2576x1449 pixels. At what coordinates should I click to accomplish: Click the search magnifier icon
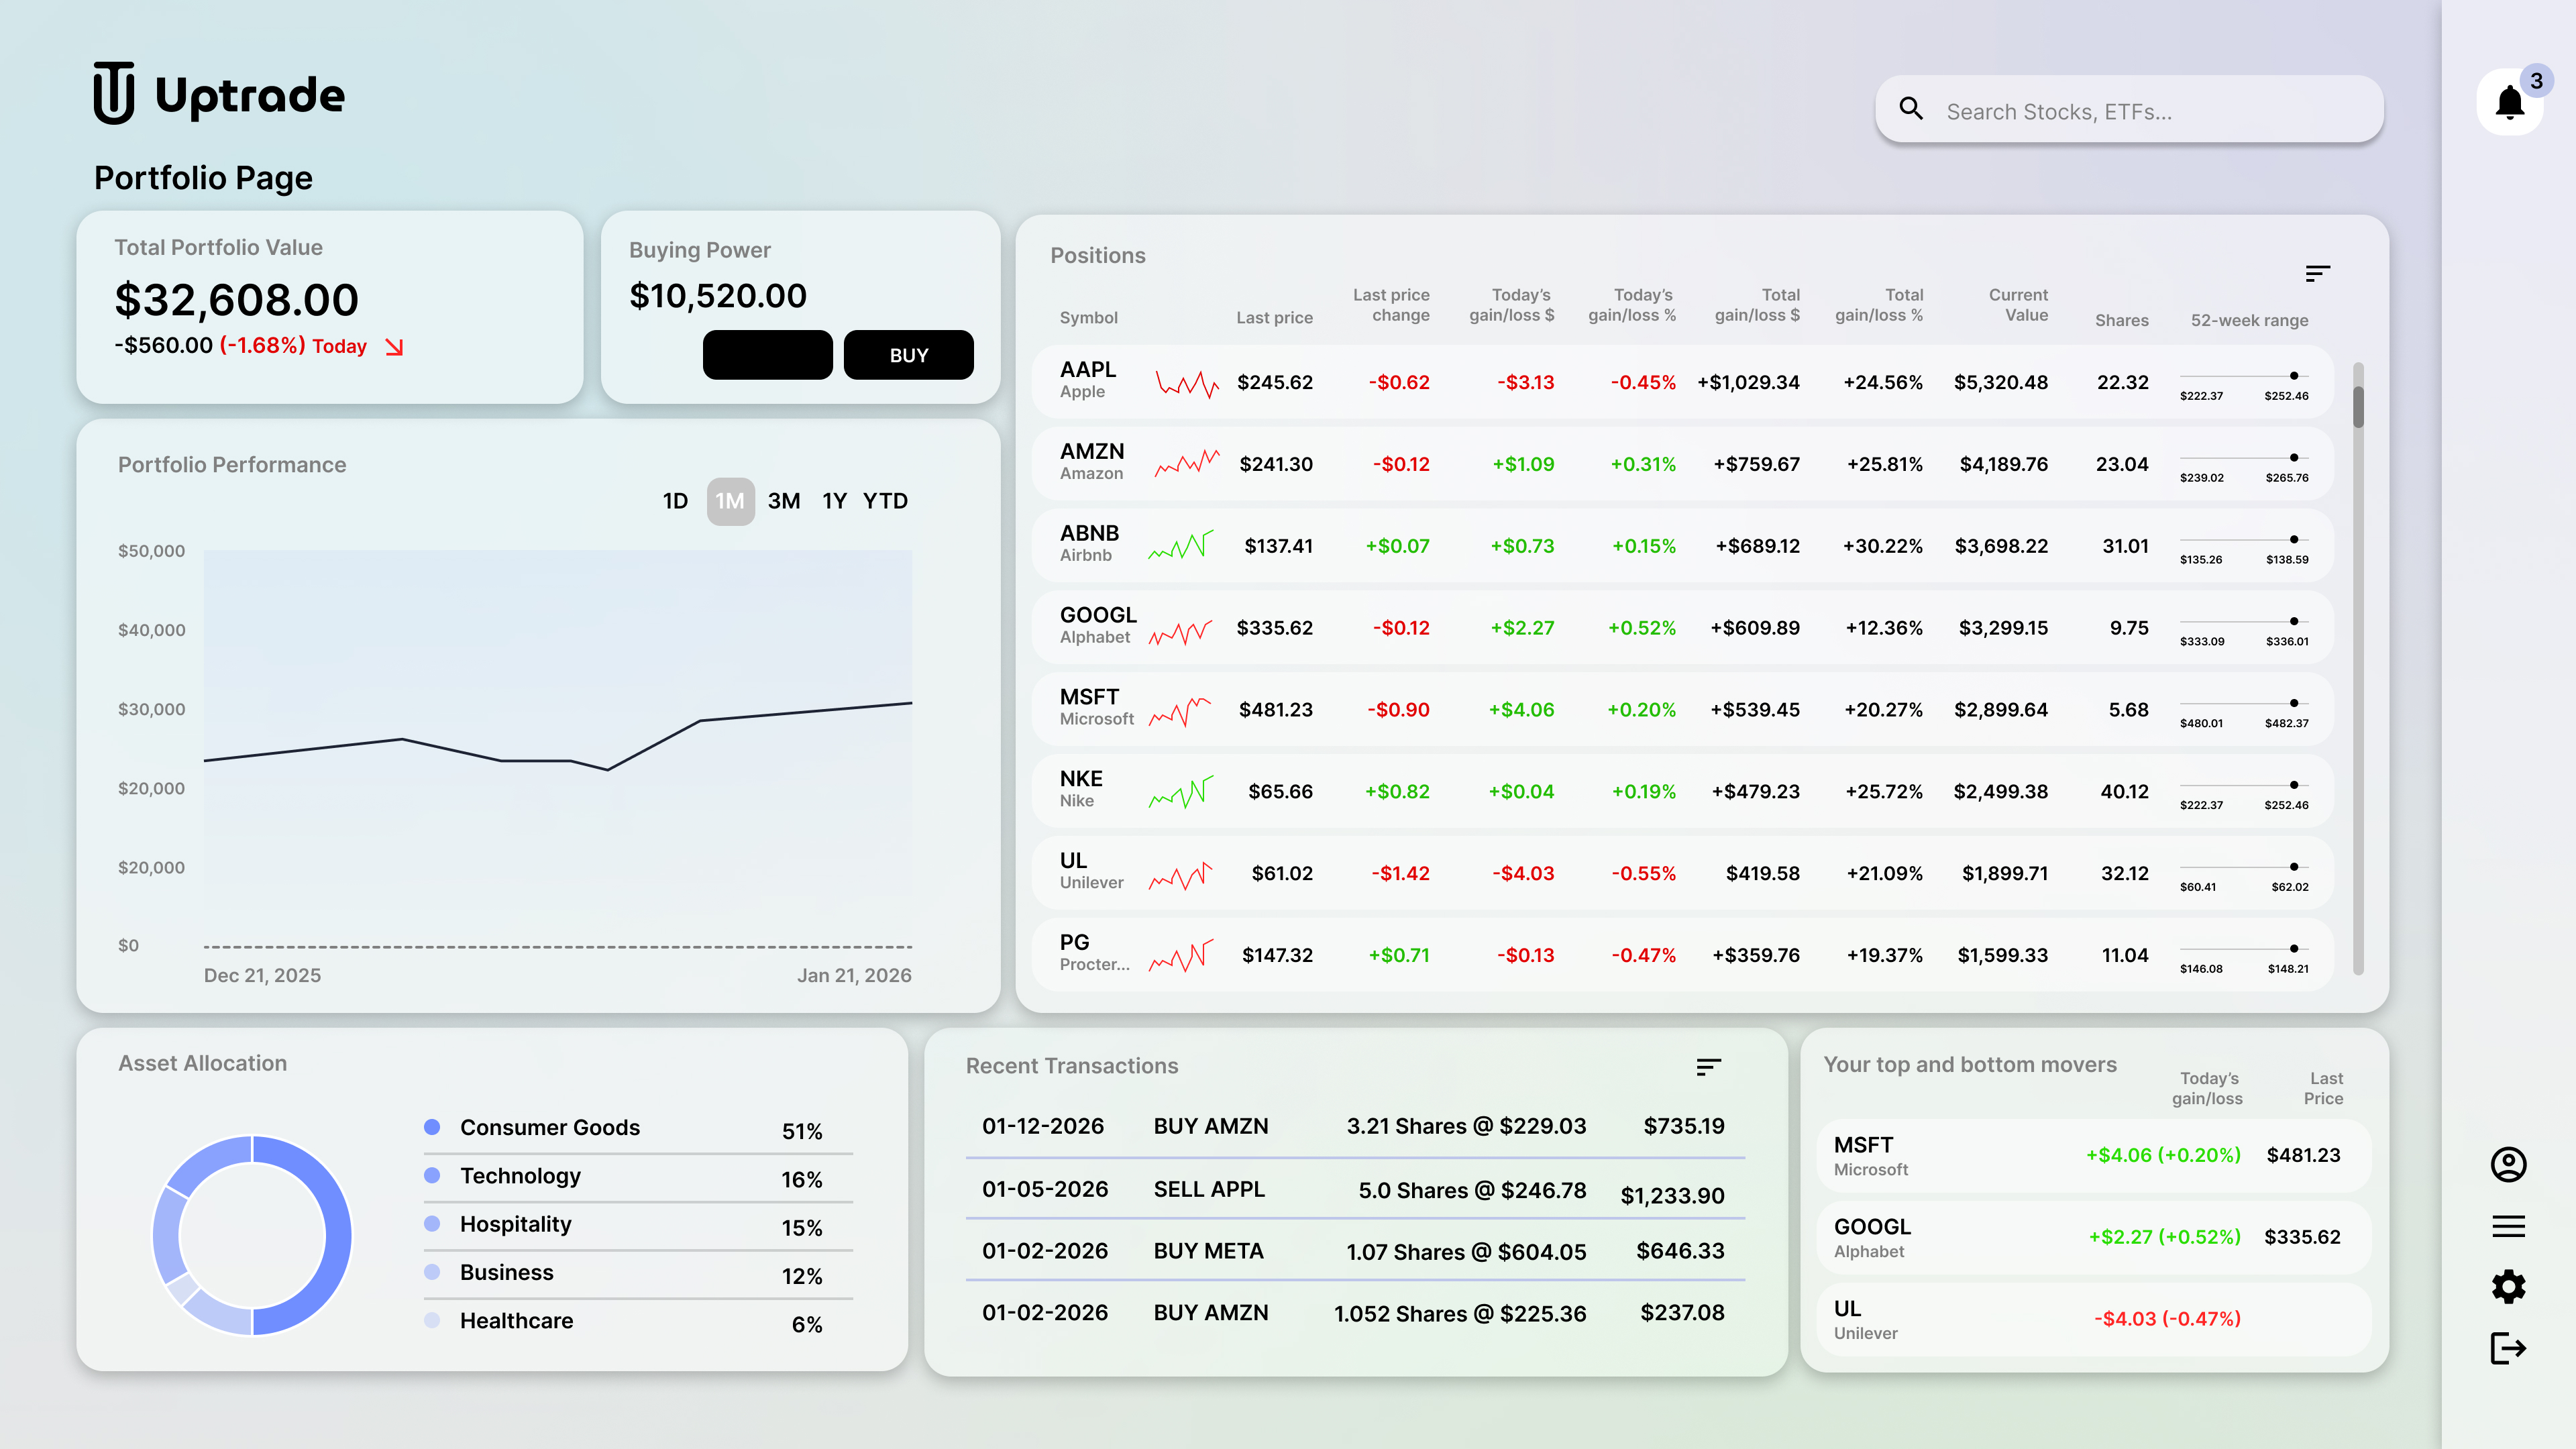(1911, 109)
